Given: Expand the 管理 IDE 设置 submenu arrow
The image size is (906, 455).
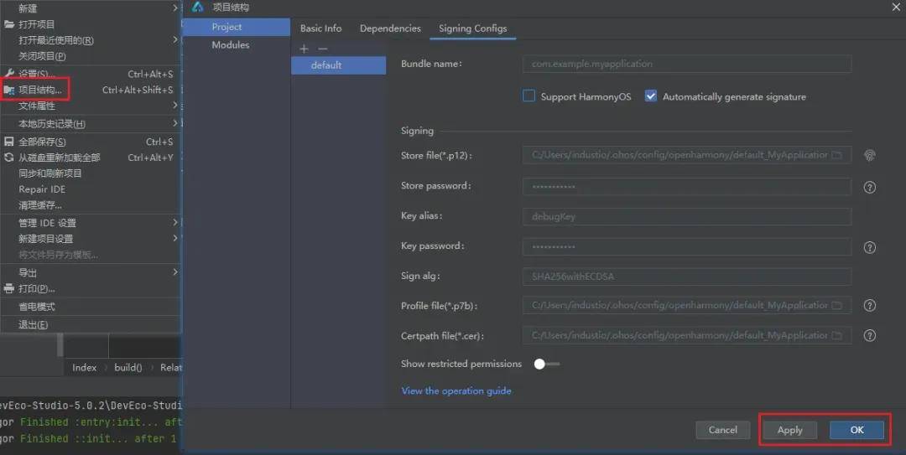Looking at the screenshot, I should 175,222.
